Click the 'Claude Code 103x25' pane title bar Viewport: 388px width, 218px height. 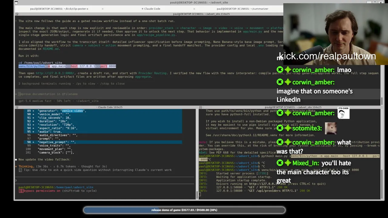click(110, 107)
